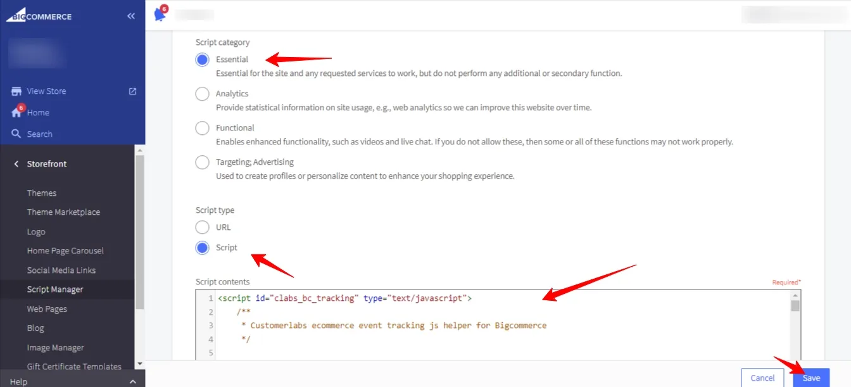Choose URL as script type
Image resolution: width=851 pixels, height=387 pixels.
click(x=202, y=227)
